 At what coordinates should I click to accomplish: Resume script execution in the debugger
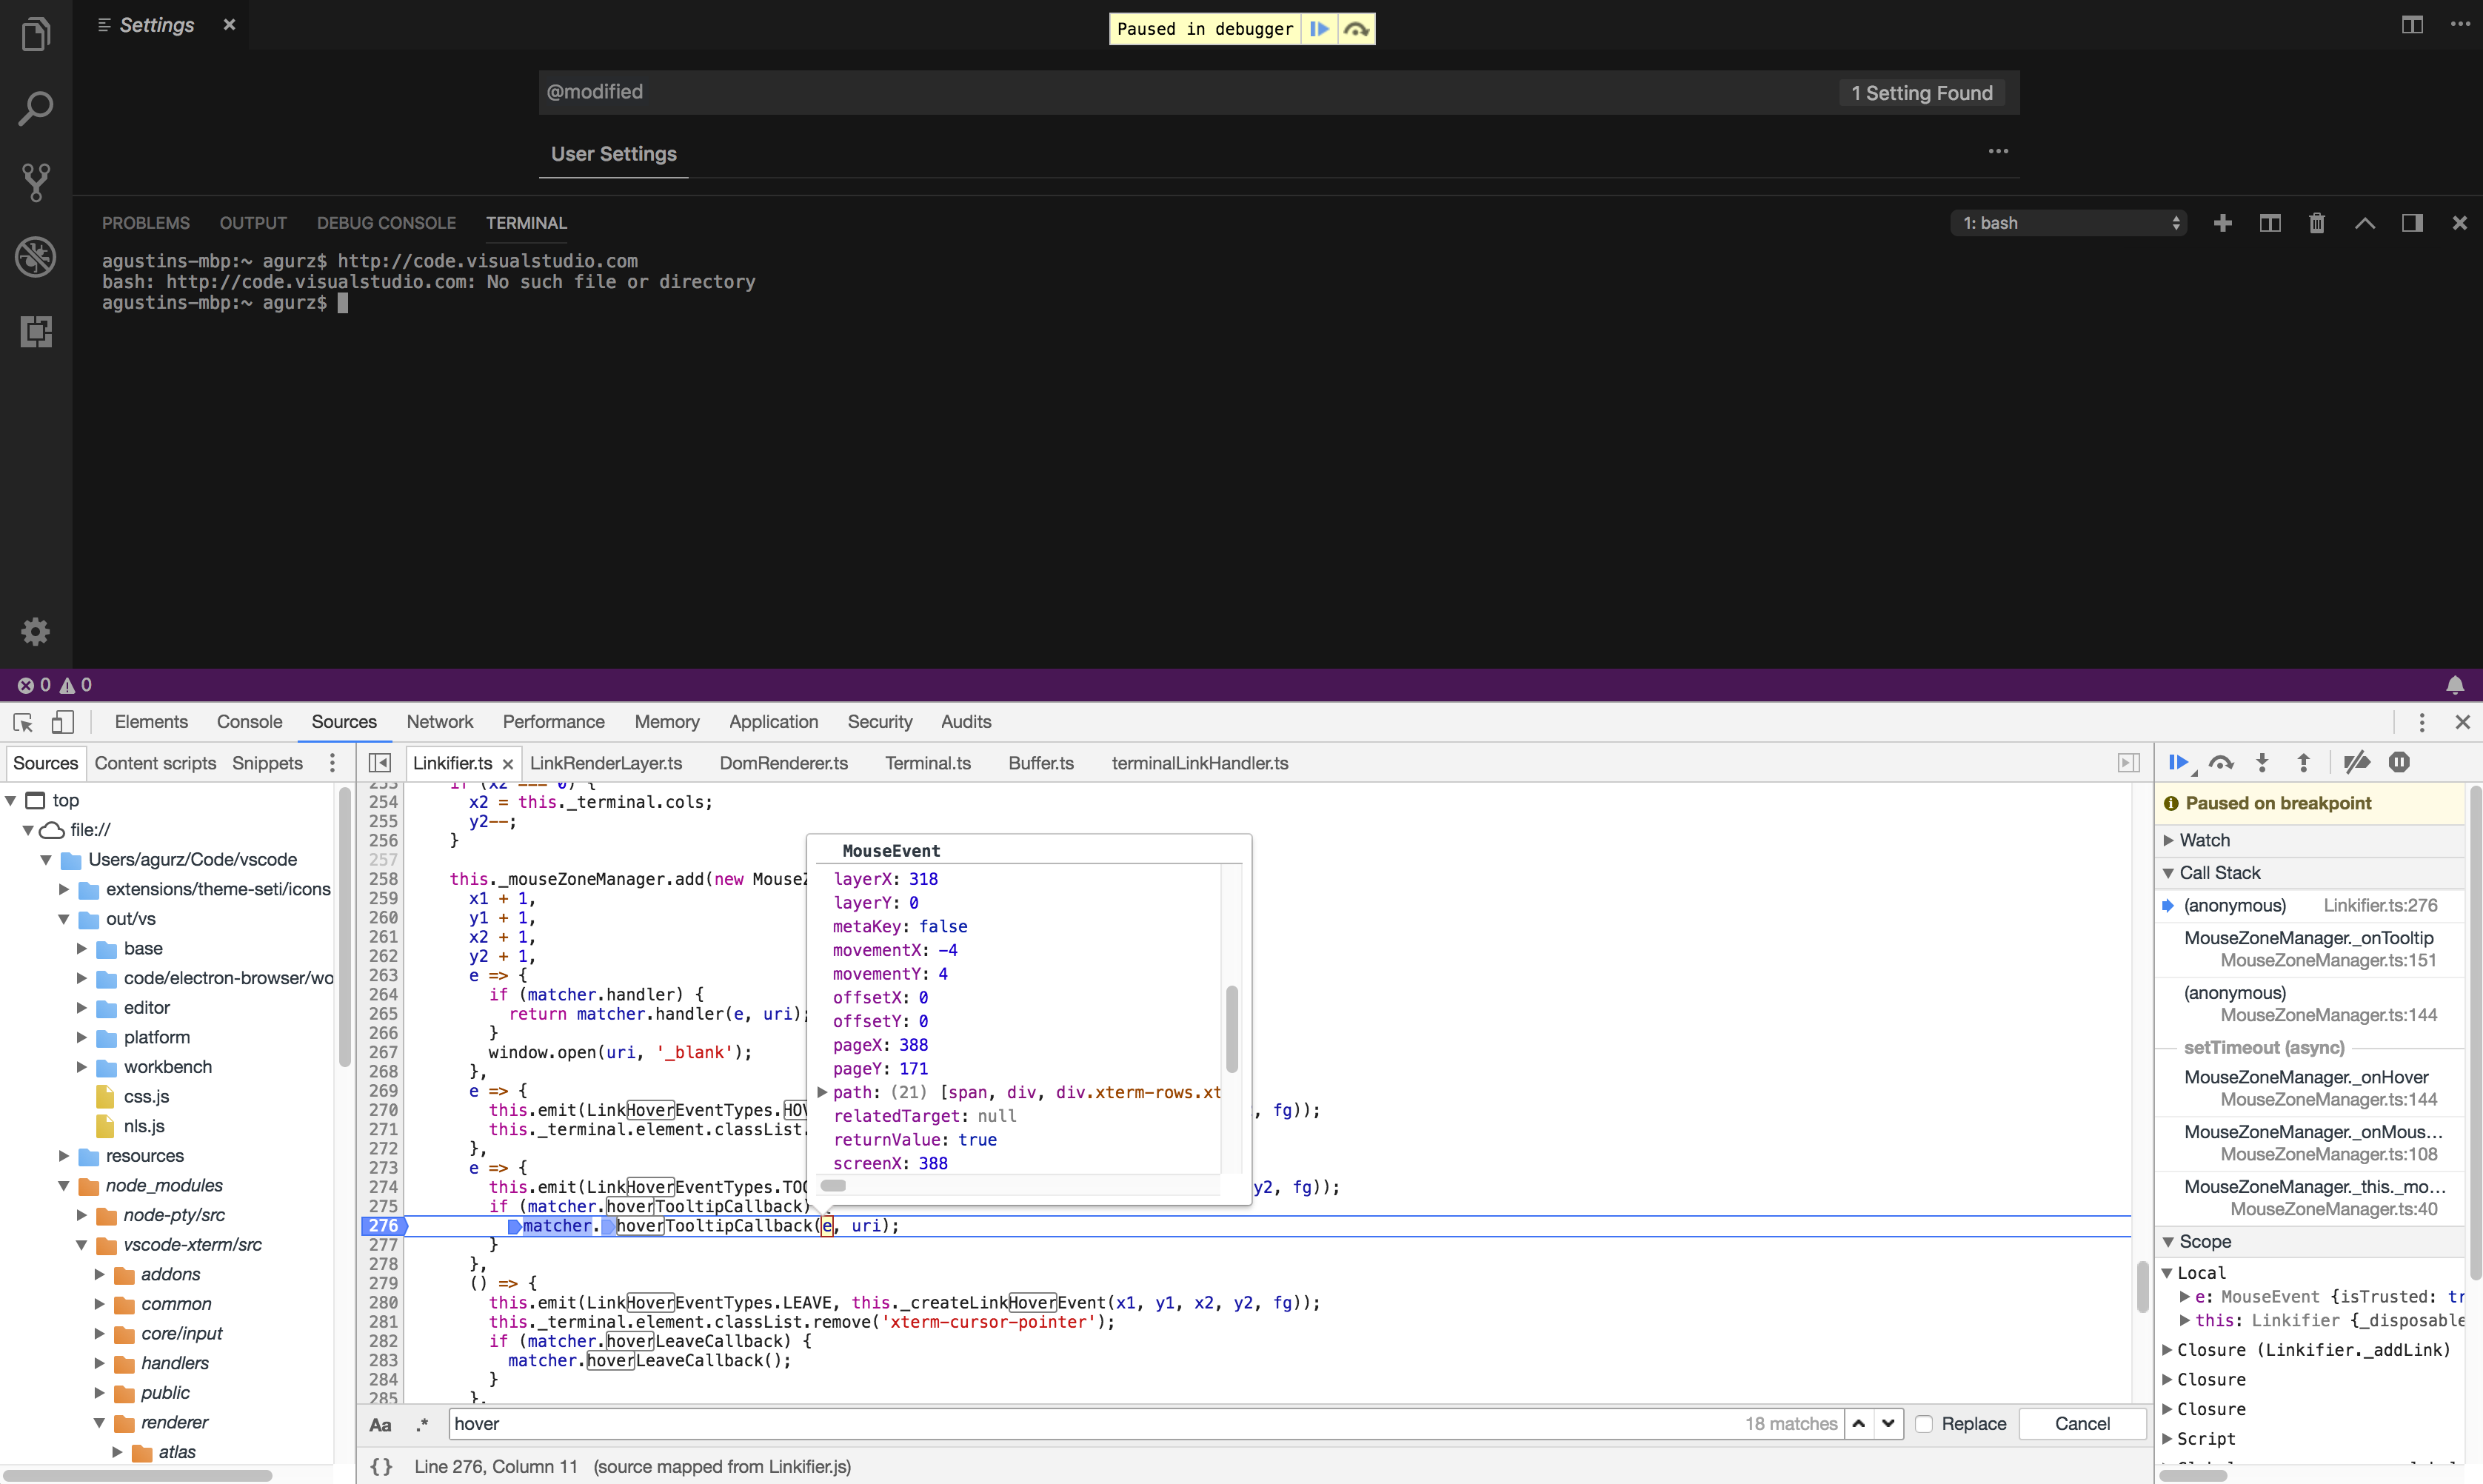click(2180, 762)
